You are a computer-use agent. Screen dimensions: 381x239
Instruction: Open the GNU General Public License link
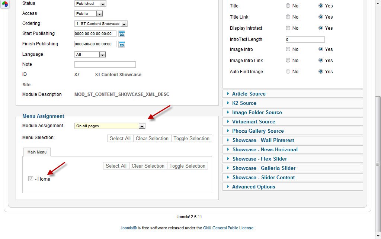coord(228,228)
